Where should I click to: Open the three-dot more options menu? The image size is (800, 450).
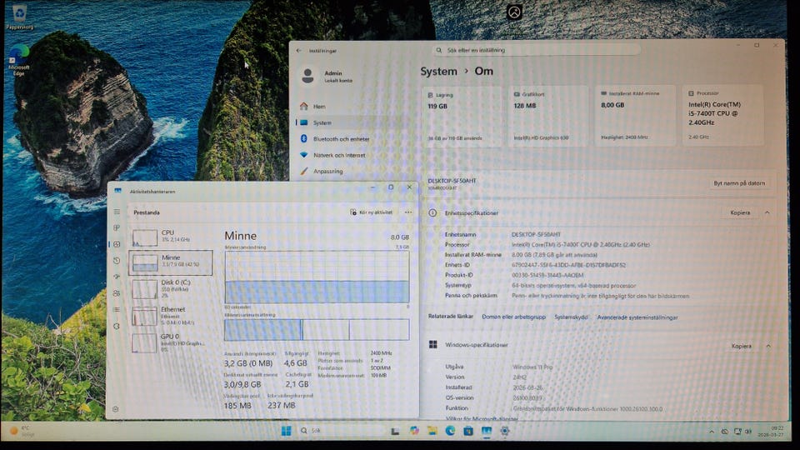coord(407,212)
